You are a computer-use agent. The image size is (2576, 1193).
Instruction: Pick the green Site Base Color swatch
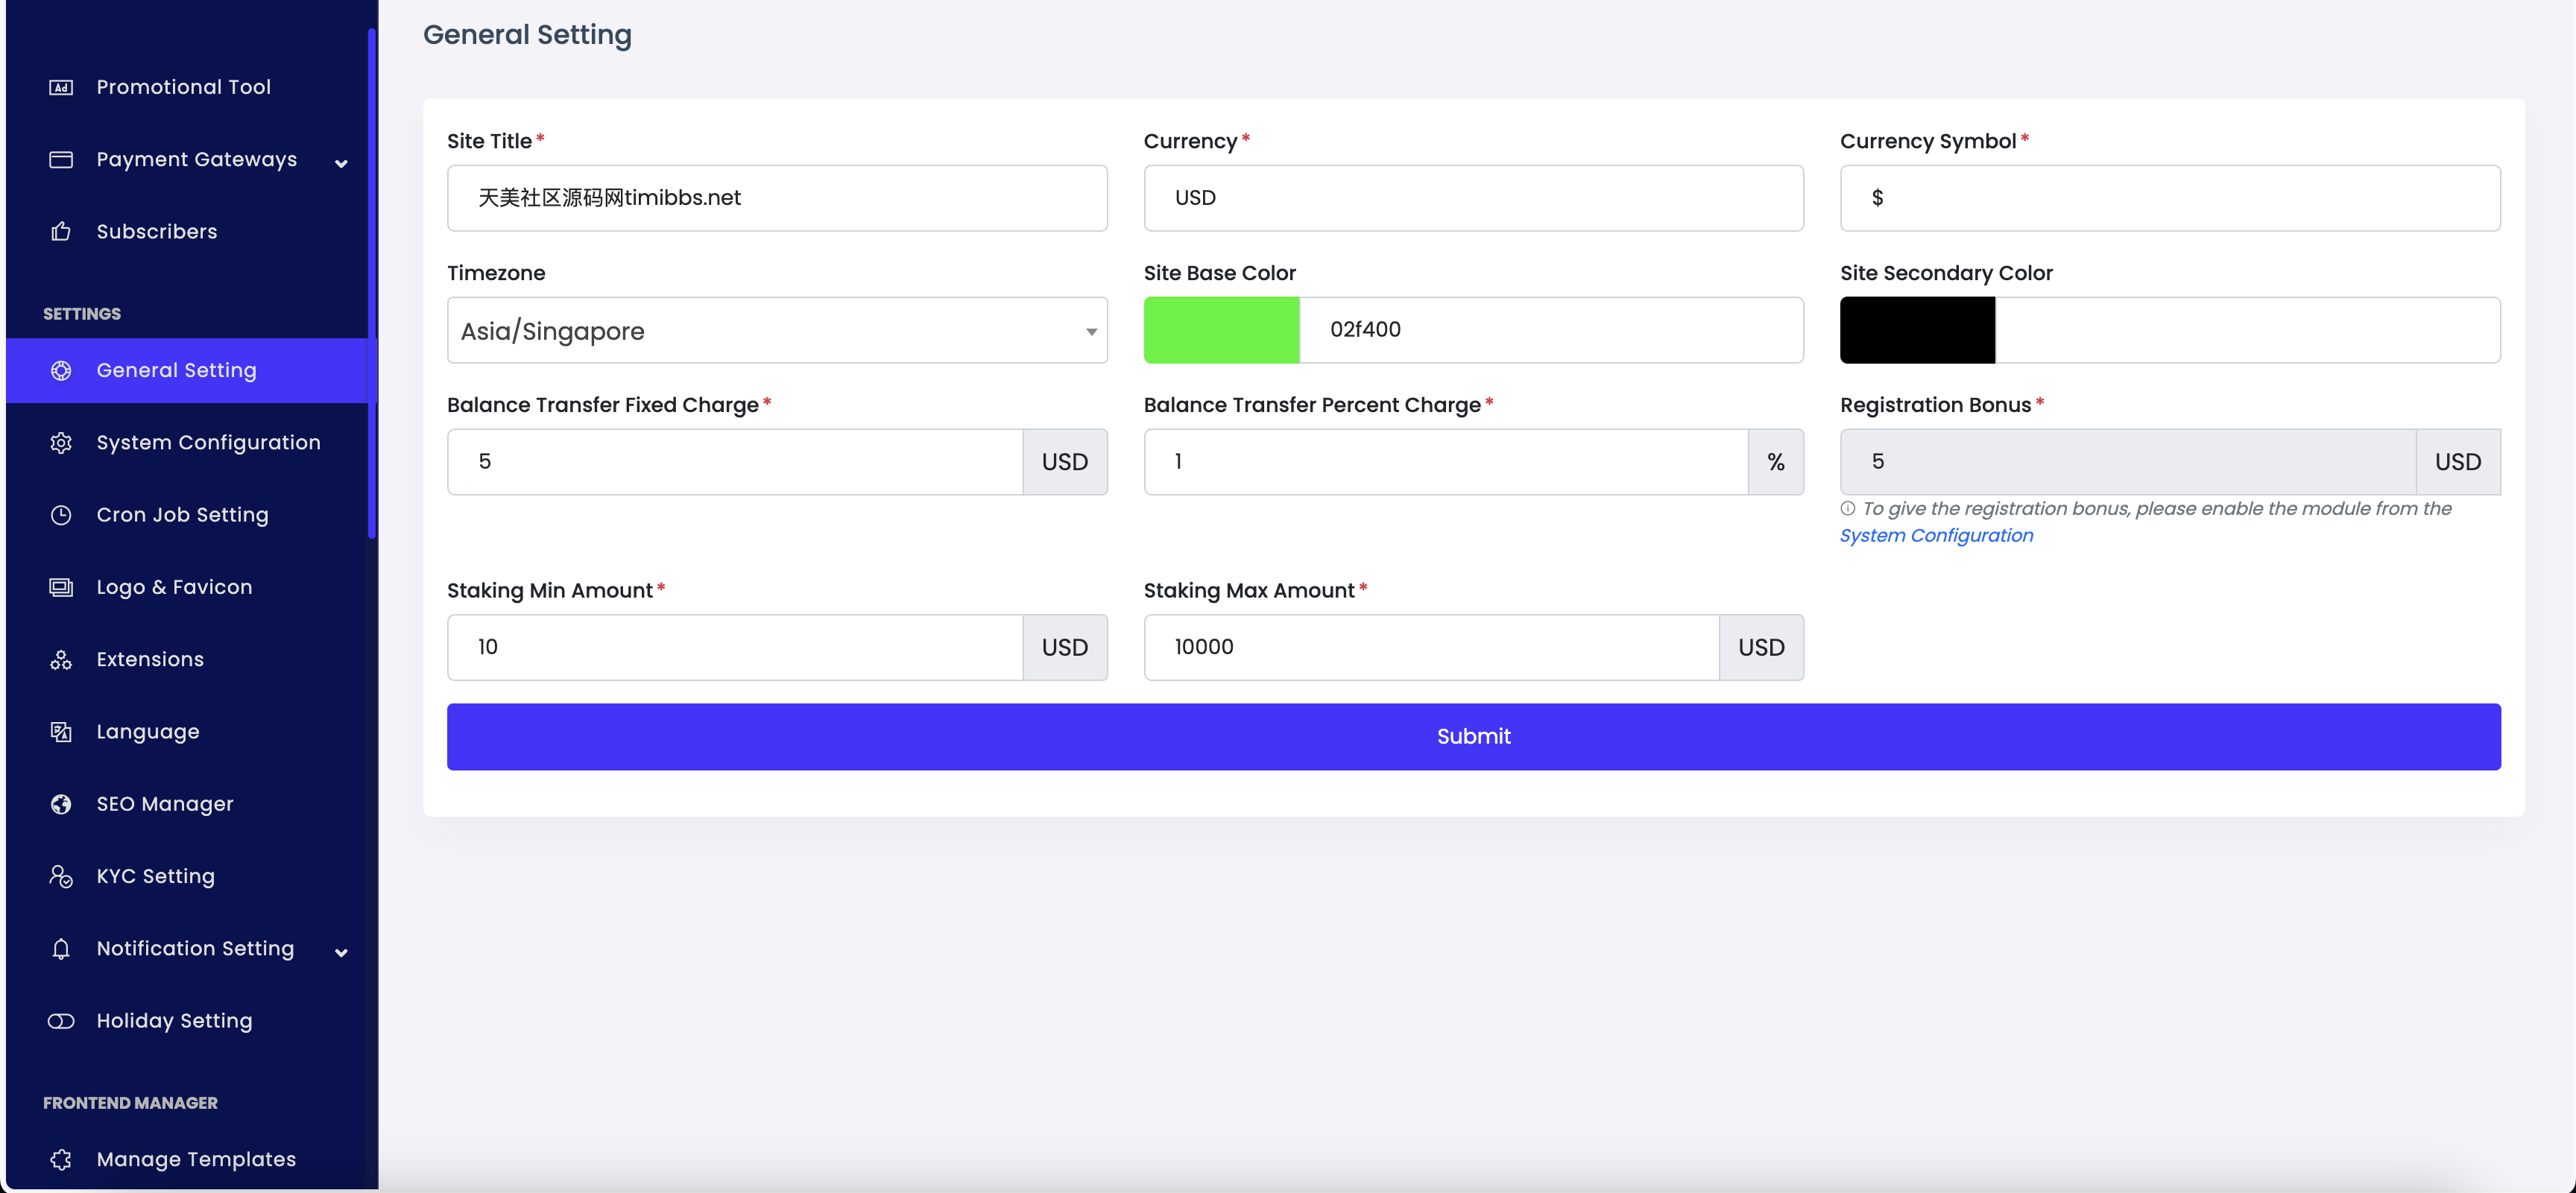[1221, 330]
